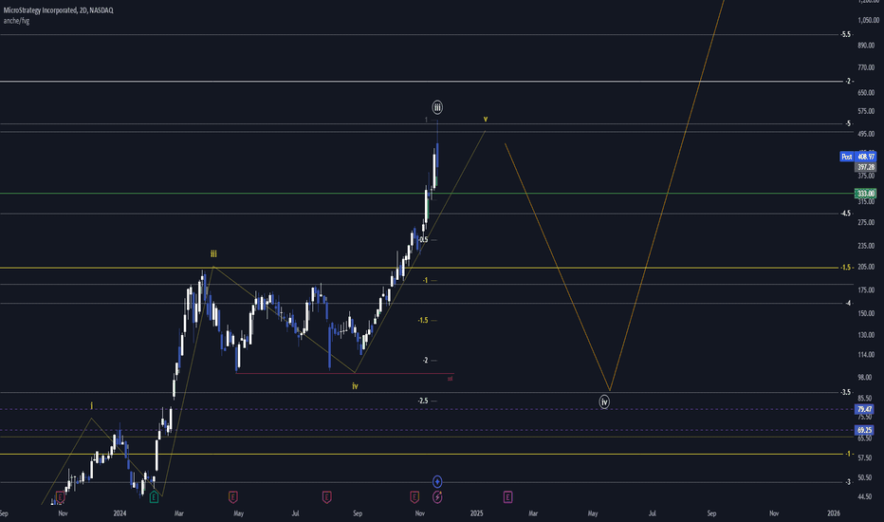Click the pink lightning bolt event icon

pyautogui.click(x=437, y=497)
